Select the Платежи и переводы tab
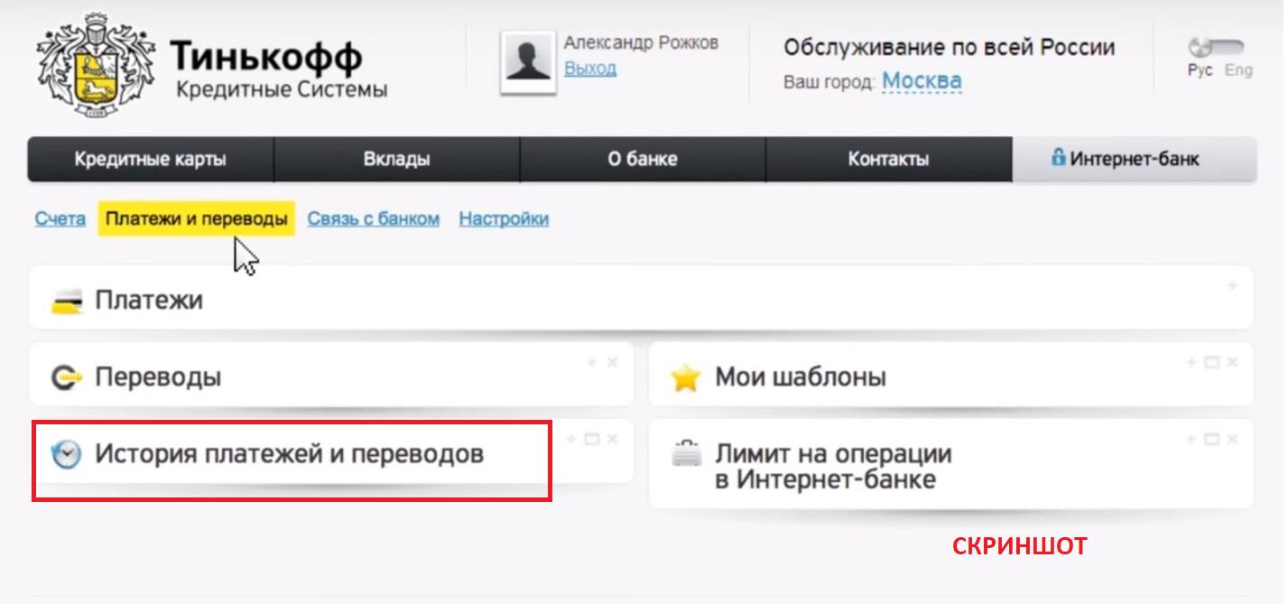Image resolution: width=1288 pixels, height=604 pixels. 197,218
